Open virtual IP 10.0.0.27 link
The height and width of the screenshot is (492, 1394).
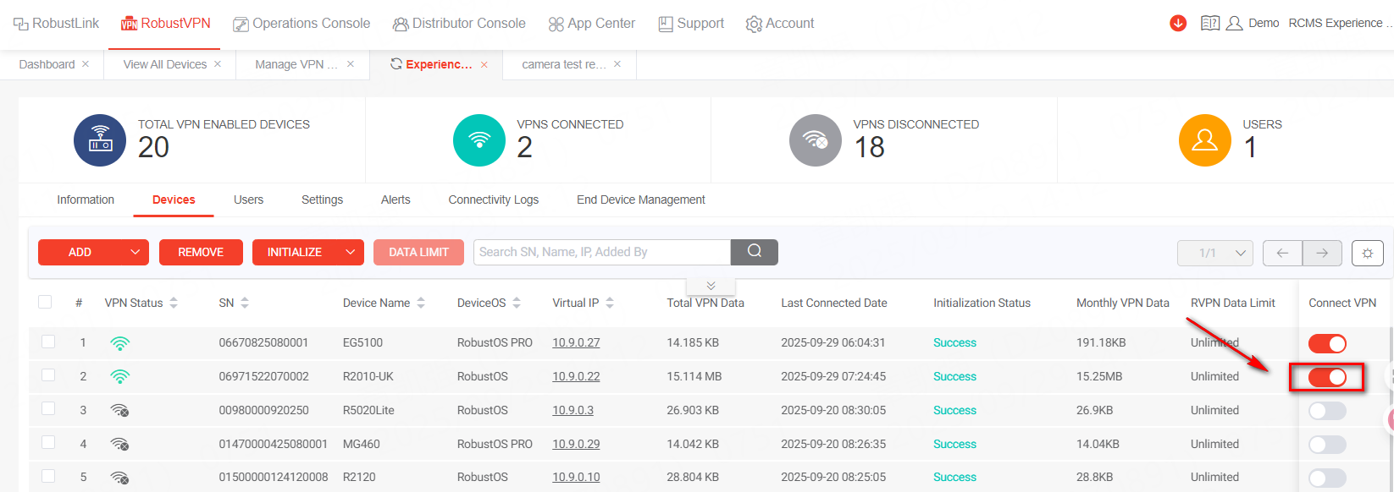point(576,342)
